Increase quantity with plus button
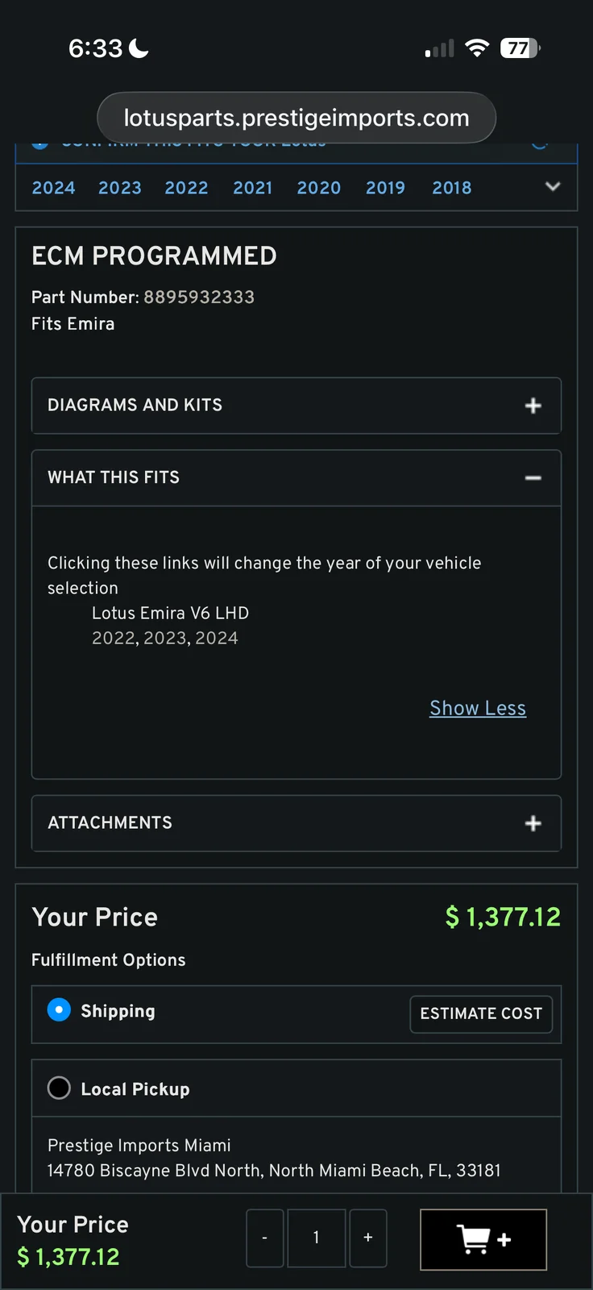The width and height of the screenshot is (593, 1290). click(x=367, y=1238)
